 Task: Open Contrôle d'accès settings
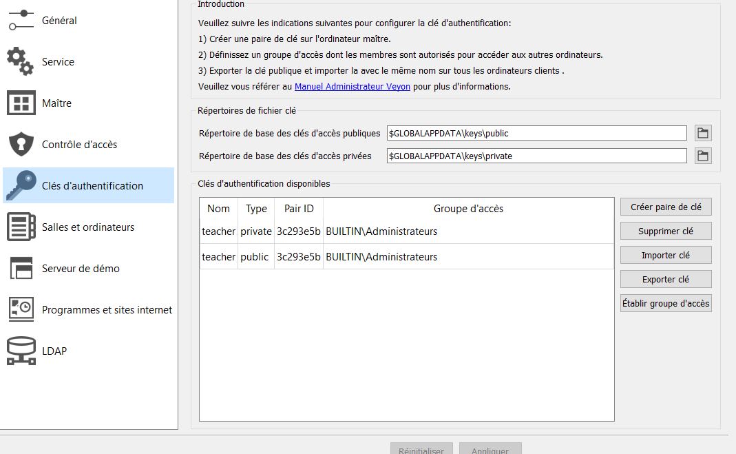78,144
